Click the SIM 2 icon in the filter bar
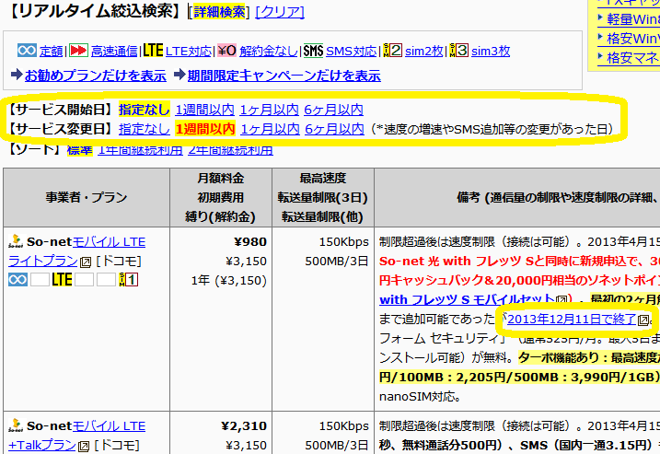The width and height of the screenshot is (660, 454). tap(392, 51)
